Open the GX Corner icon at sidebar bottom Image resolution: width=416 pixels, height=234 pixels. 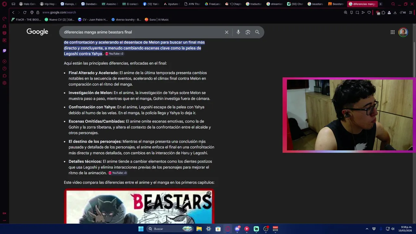tap(4, 213)
